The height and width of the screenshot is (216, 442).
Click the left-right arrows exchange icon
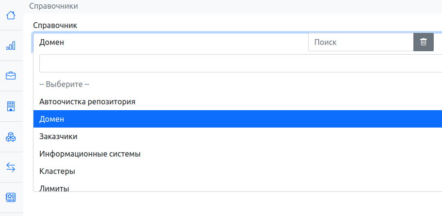coord(11,167)
